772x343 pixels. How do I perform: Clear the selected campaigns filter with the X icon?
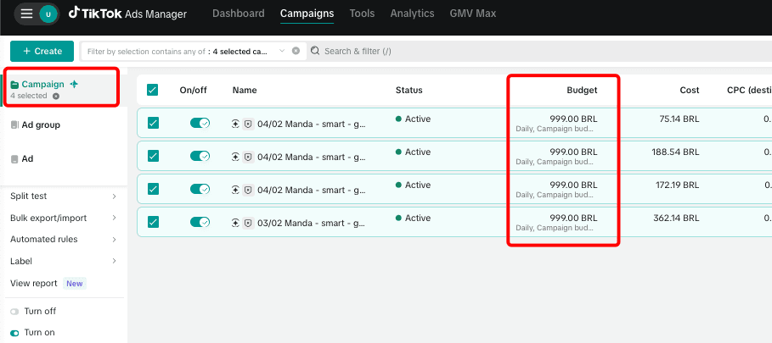[x=296, y=51]
